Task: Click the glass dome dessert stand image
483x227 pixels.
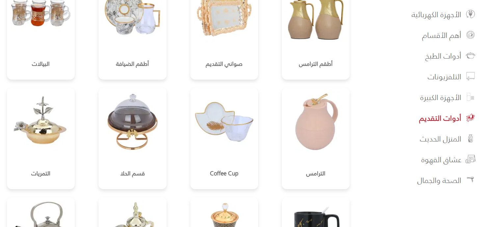Action: (132, 122)
